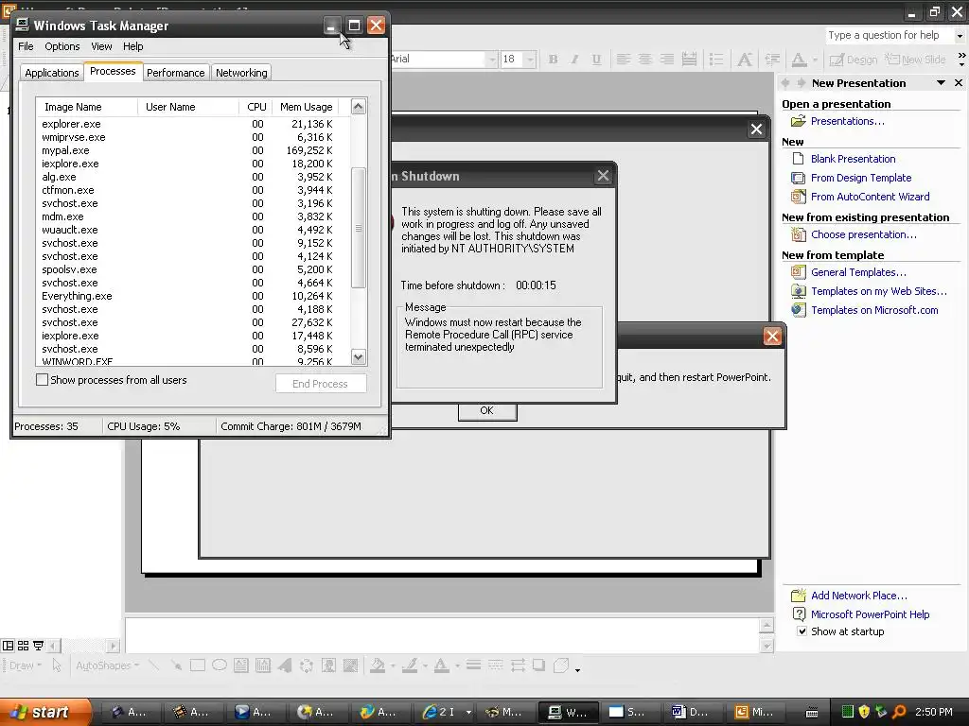
Task: Click End Process button in Task Manager
Action: click(x=320, y=384)
